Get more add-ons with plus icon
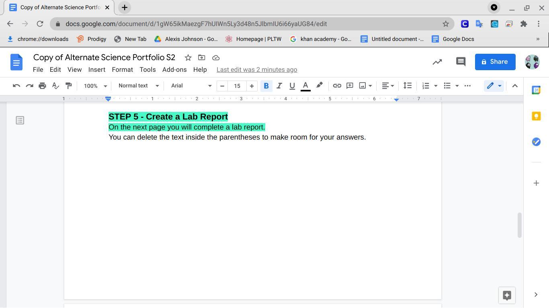The image size is (549, 308). point(536,183)
